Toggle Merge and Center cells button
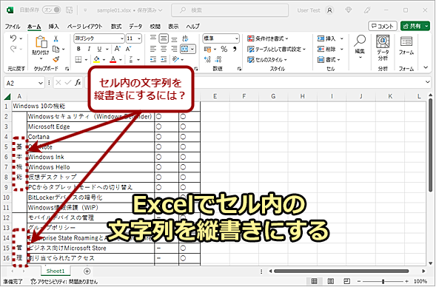The image size is (436, 287). click(x=184, y=49)
